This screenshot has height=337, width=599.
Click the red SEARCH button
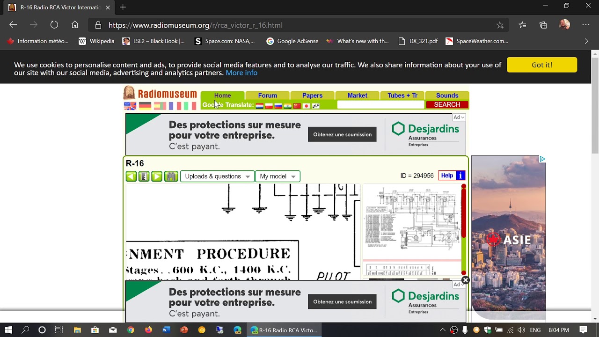point(447,105)
